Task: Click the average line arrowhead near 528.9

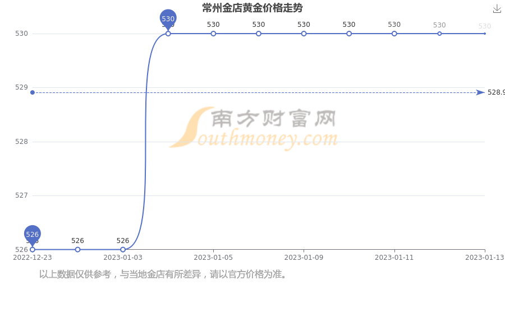Action: [480, 92]
